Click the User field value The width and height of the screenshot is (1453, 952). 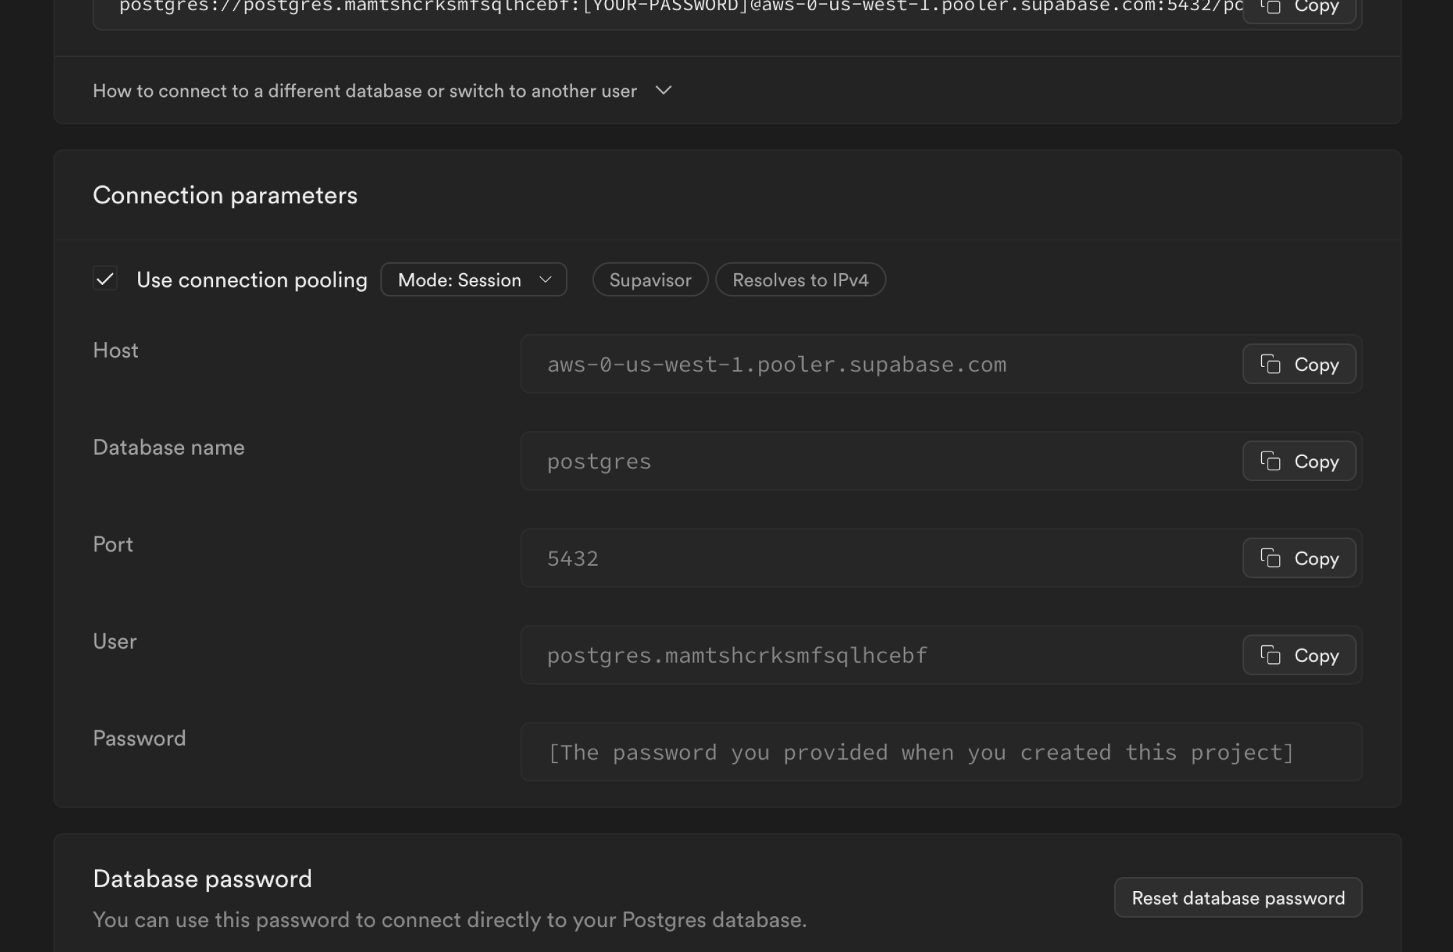click(941, 655)
